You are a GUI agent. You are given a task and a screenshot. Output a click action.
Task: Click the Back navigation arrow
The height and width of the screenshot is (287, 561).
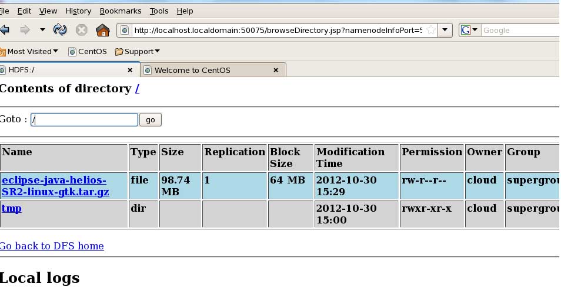point(4,30)
